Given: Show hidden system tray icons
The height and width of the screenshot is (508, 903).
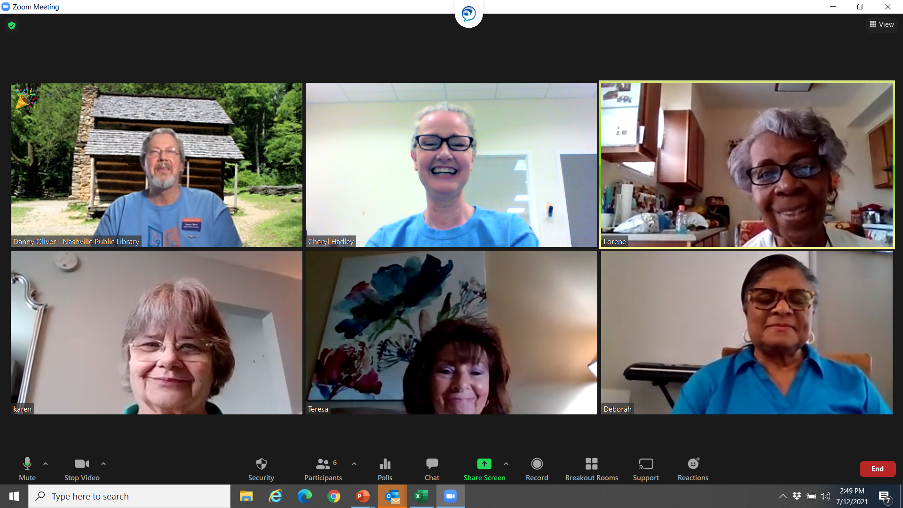Looking at the screenshot, I should pos(783,496).
